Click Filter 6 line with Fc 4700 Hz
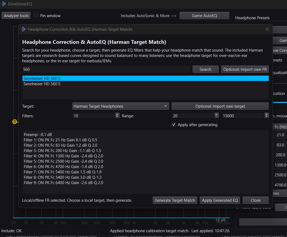The height and width of the screenshot is (237, 287). tap(63, 167)
